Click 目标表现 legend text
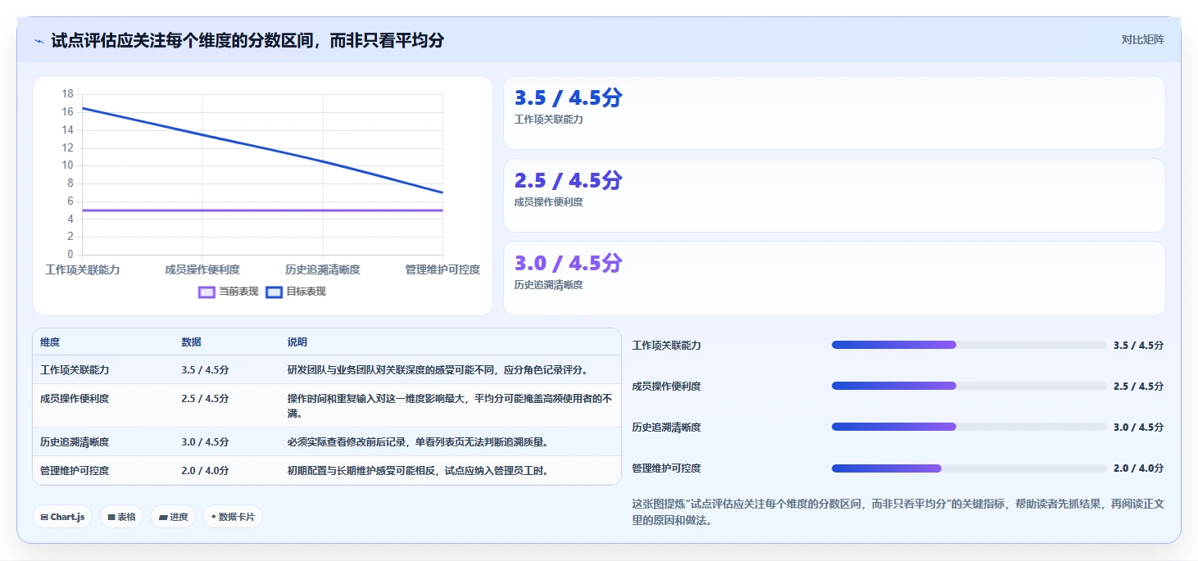1198x561 pixels. 306,292
